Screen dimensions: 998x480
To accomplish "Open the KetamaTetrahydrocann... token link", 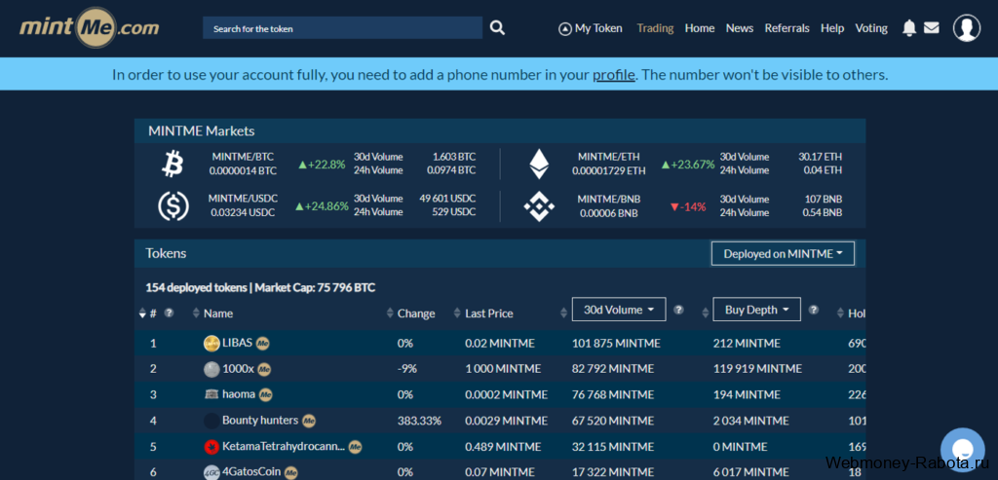I will [284, 446].
